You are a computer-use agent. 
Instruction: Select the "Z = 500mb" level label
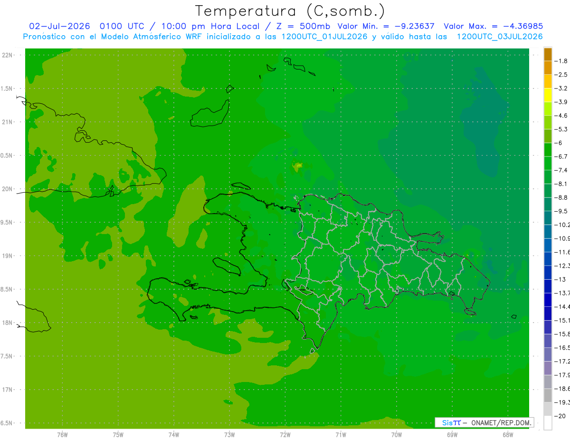[304, 26]
